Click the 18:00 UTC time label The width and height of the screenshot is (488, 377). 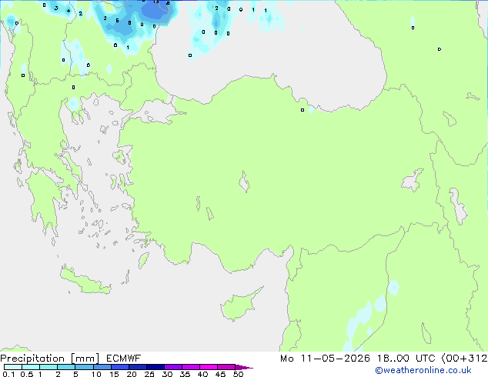[x=406, y=359]
